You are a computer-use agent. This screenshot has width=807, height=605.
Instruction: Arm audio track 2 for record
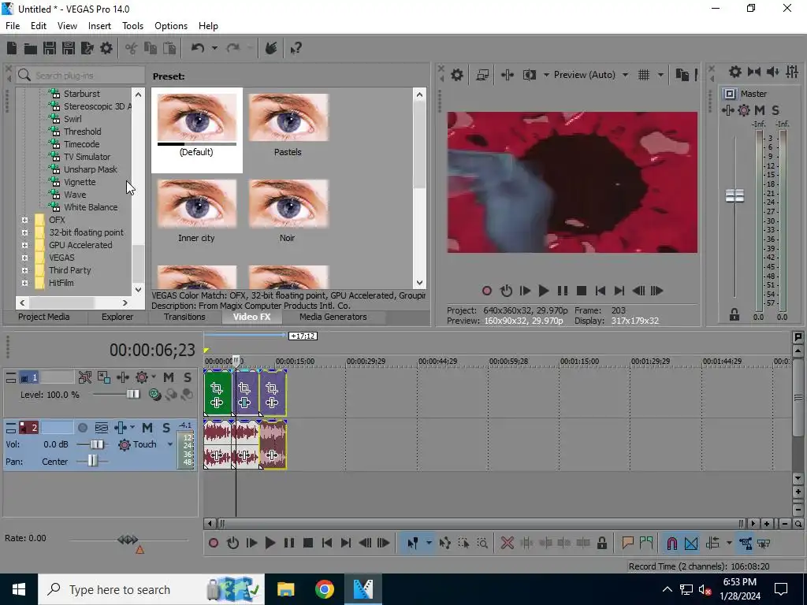(x=82, y=428)
